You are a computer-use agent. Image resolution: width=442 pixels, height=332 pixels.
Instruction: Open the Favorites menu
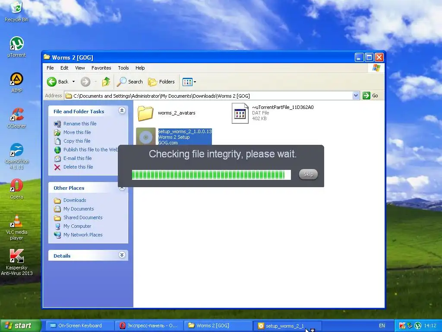pos(101,68)
